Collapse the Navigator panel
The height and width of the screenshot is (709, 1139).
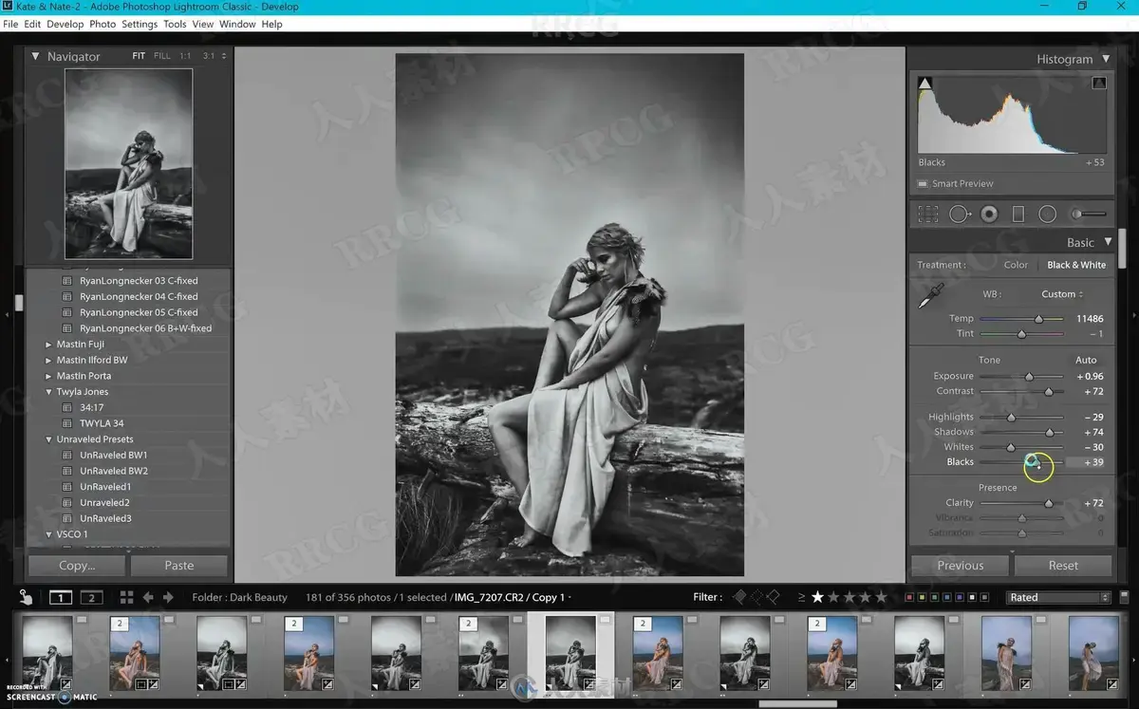36,56
